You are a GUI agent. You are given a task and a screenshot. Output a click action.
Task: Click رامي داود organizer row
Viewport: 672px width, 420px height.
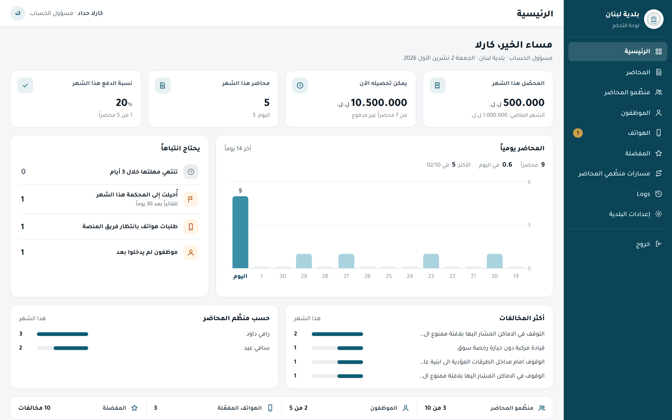tap(144, 334)
